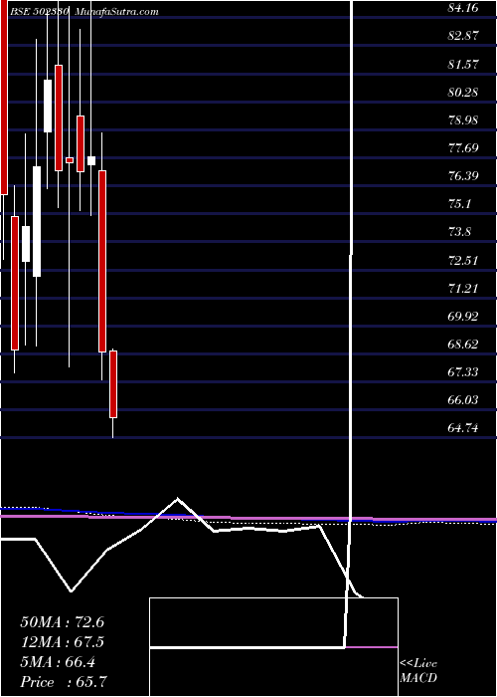Select the 68.62 price axis label
497x697 pixels.
463,345
